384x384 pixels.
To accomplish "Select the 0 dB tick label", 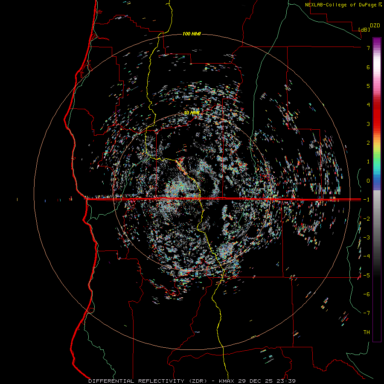I will [368, 181].
